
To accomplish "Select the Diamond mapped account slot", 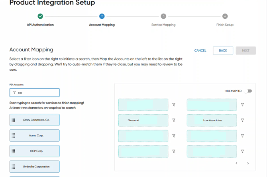I will (143, 121).
